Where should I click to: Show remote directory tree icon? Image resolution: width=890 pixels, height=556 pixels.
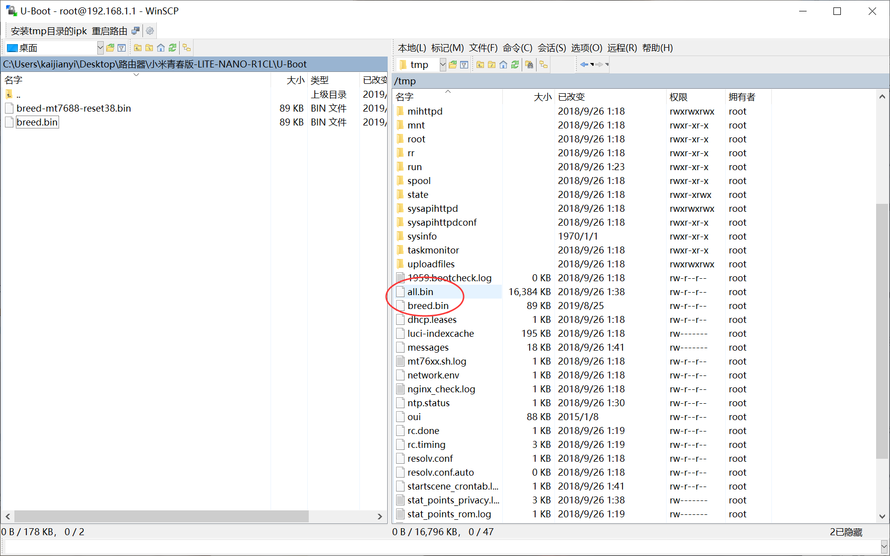pos(544,64)
